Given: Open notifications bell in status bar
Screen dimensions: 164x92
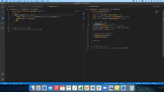Looking at the screenshot, I should 162,84.
